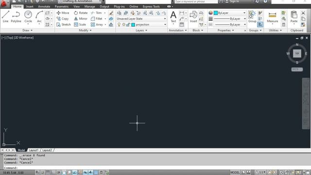The height and width of the screenshot is (175, 311).
Task: Activate the Rotate command
Action: [x=81, y=13]
